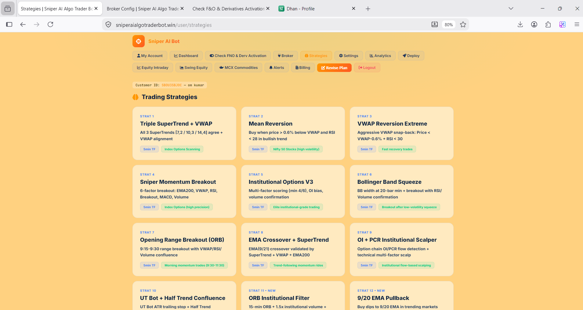The height and width of the screenshot is (310, 583).
Task: Click the install web app icon in address bar
Action: 435,25
